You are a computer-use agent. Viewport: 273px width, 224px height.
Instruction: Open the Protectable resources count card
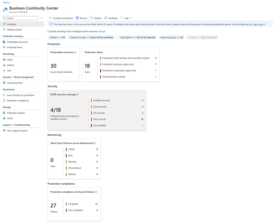pos(63,65)
